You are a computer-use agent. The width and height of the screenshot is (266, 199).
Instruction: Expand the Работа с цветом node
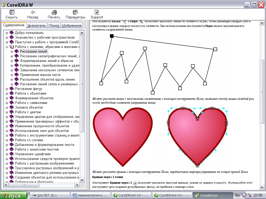[x=7, y=112]
